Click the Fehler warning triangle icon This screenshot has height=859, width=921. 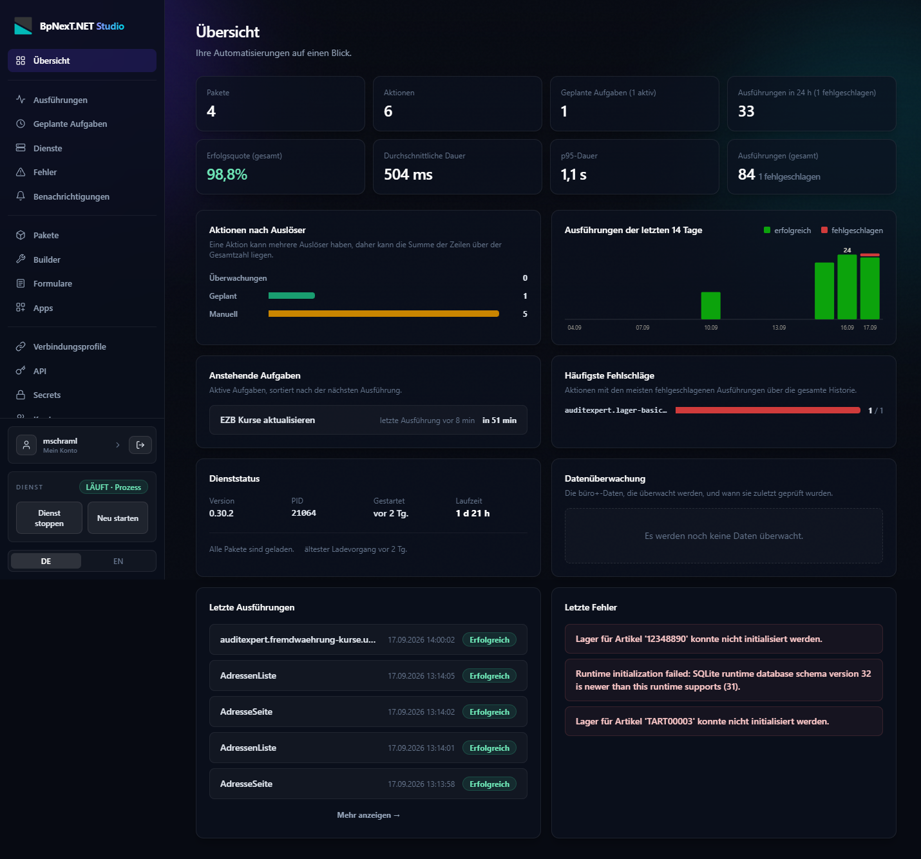pyautogui.click(x=21, y=172)
